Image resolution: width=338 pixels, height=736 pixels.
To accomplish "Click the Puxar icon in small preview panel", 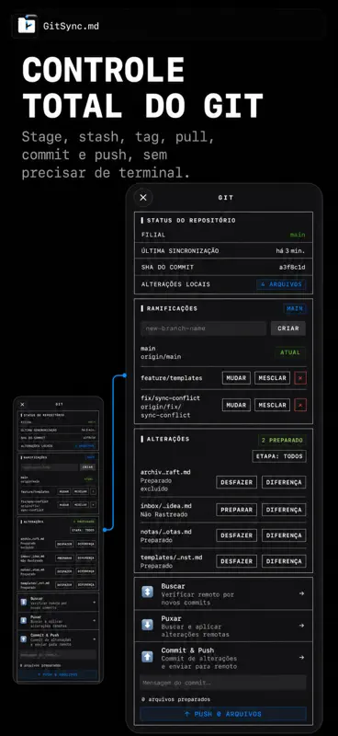I will [24, 620].
